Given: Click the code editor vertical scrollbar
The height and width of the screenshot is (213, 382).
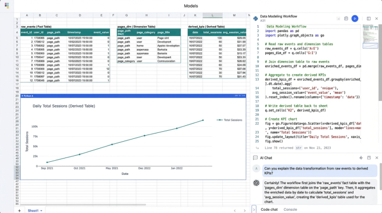Looking at the screenshot, I should pos(380,62).
